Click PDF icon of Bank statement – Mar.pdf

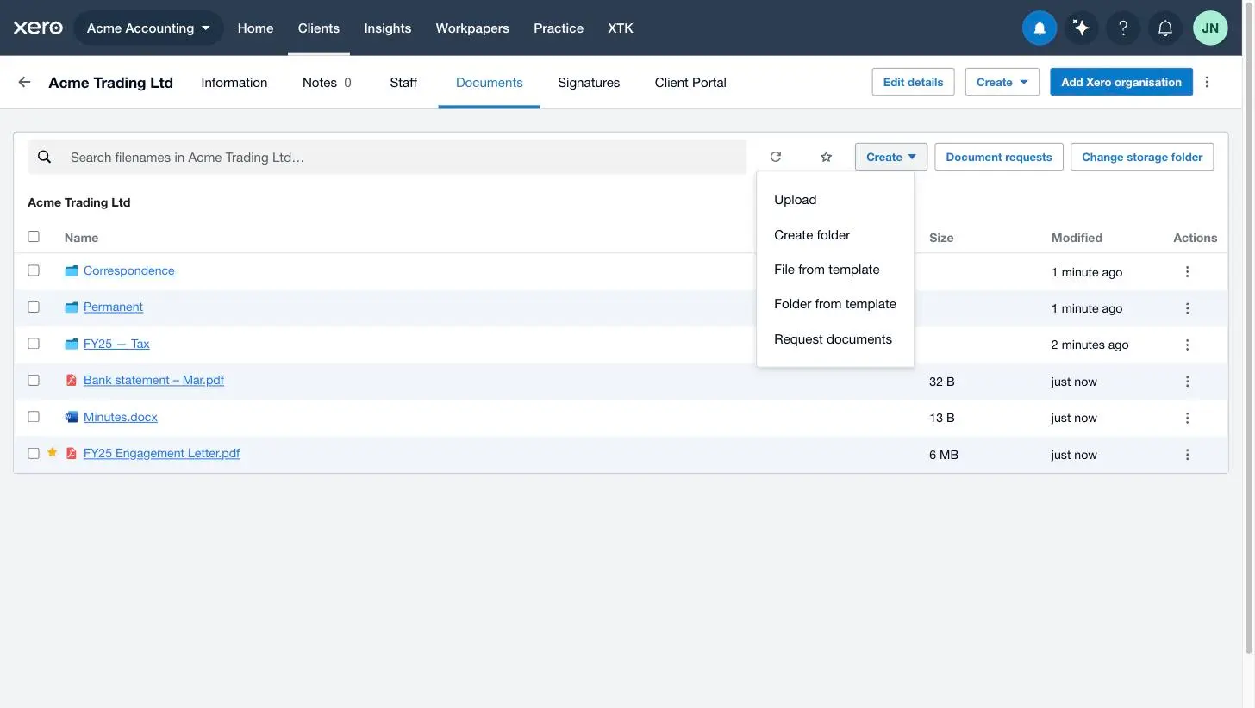point(72,380)
